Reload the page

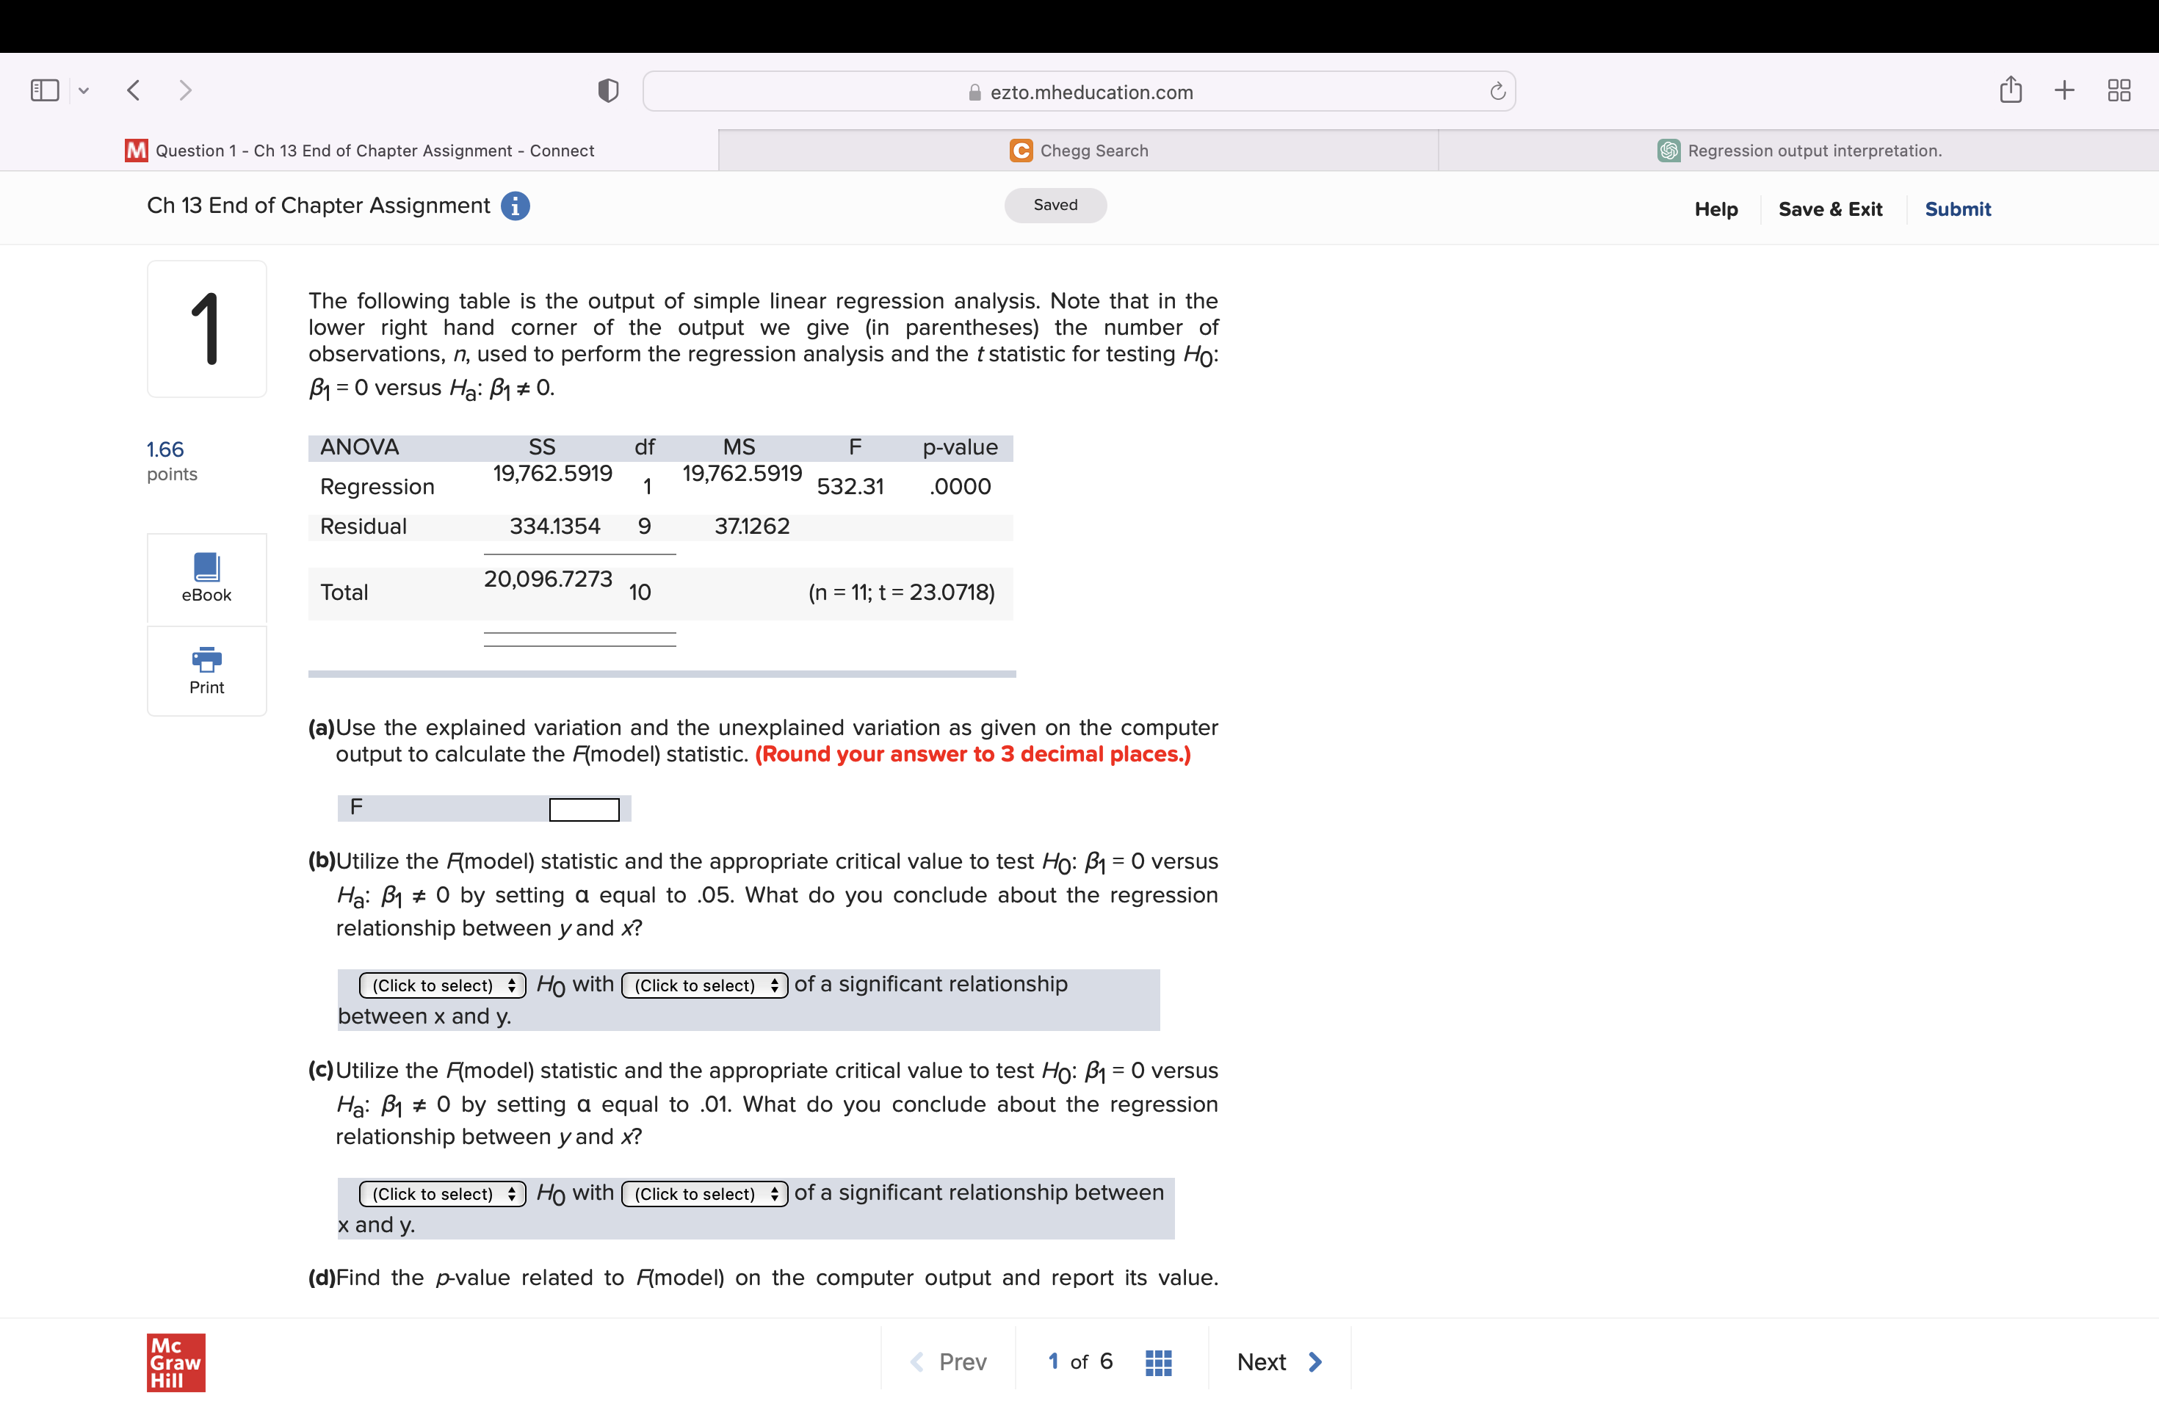(1497, 92)
